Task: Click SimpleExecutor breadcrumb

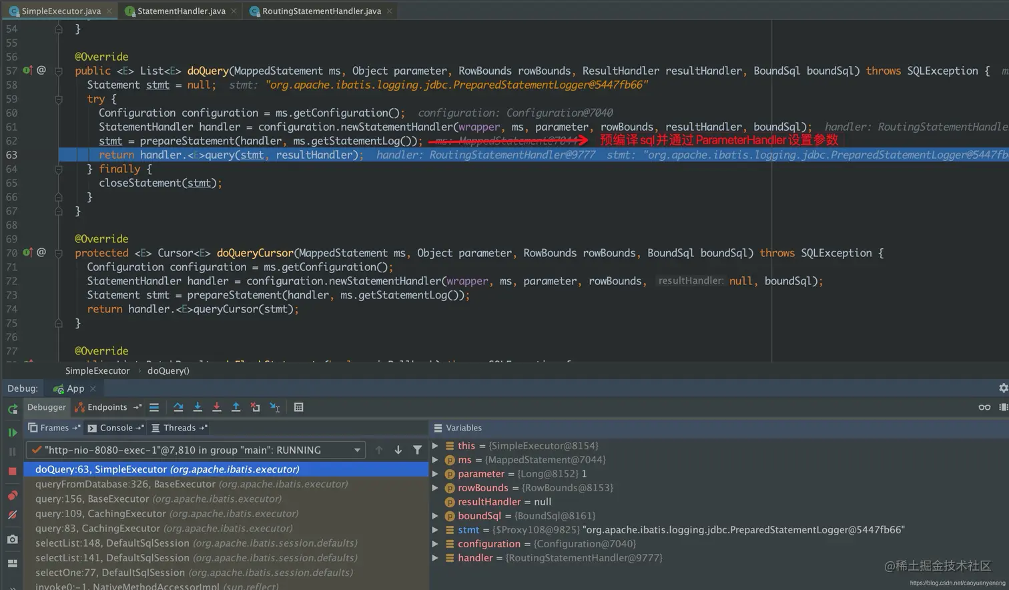Action: 97,370
